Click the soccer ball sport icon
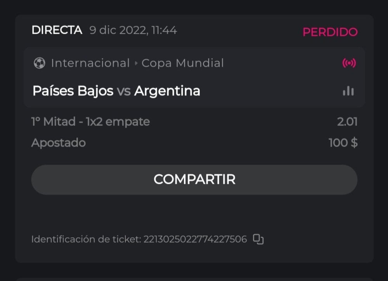 click(x=39, y=63)
